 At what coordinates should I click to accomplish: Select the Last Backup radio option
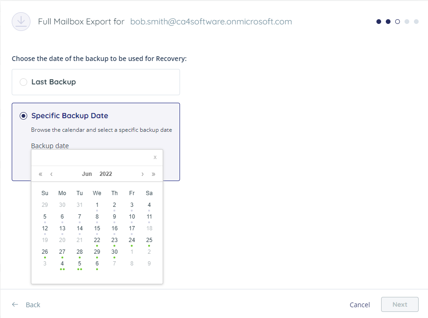tap(23, 82)
